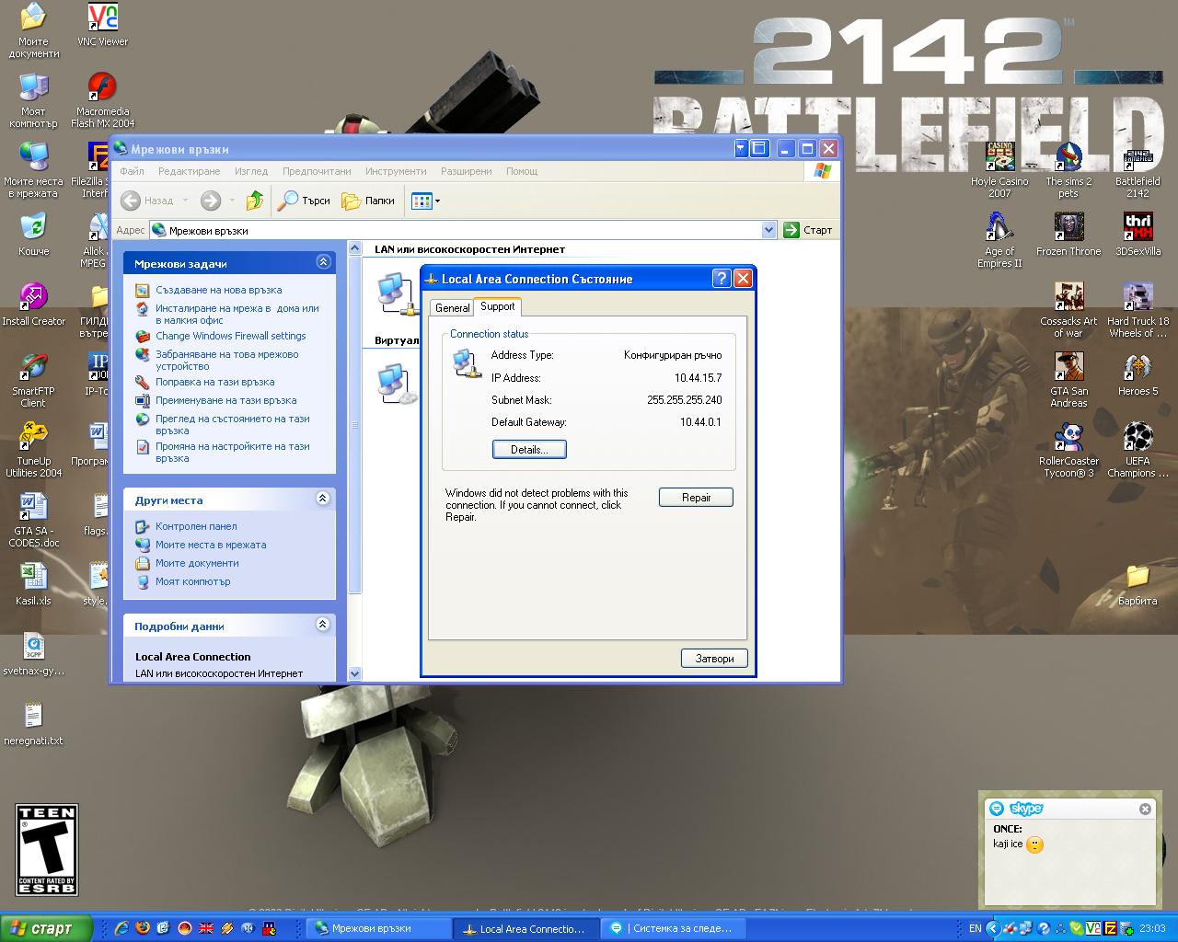Viewport: 1178px width, 942px height.
Task: Open Kasil.xls spreadsheet icon
Action: (33, 584)
